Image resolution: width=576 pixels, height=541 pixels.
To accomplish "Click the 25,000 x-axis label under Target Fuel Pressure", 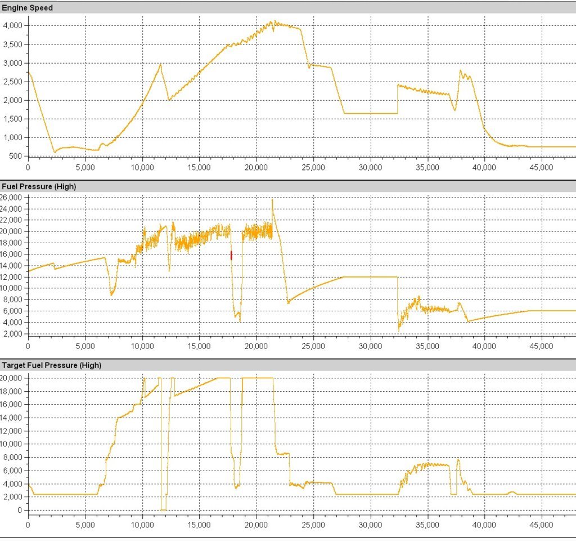I will coord(313,525).
